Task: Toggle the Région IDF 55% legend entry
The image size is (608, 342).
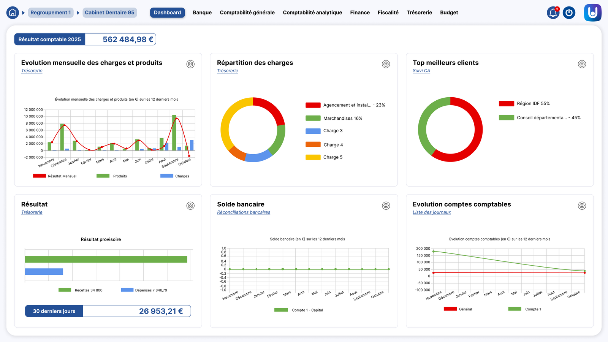Action: point(524,103)
